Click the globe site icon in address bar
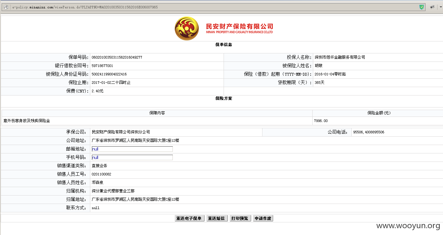This screenshot has height=235, width=443. (6, 7)
